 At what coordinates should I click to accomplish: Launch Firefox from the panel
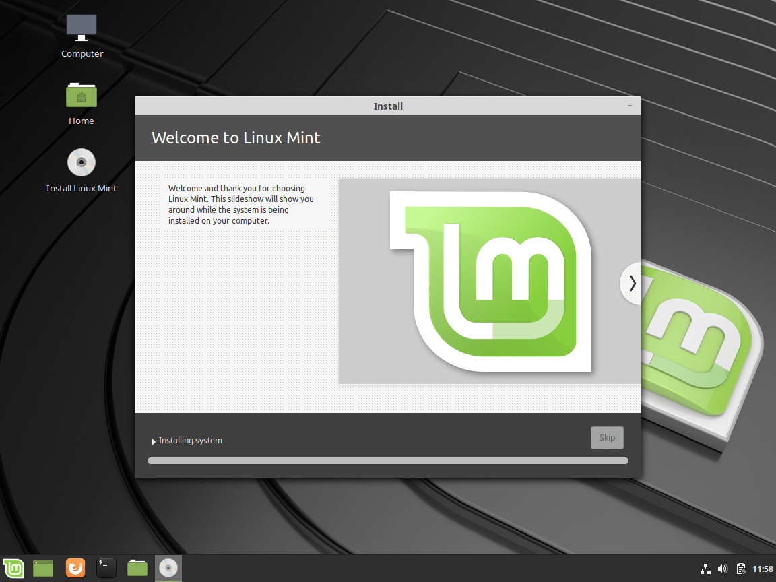pyautogui.click(x=75, y=568)
